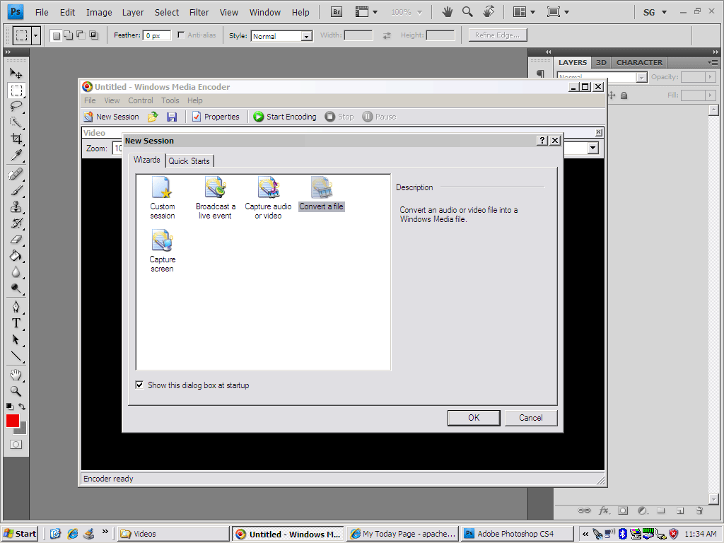
Task: Choose the Custom session wizard
Action: (x=162, y=198)
